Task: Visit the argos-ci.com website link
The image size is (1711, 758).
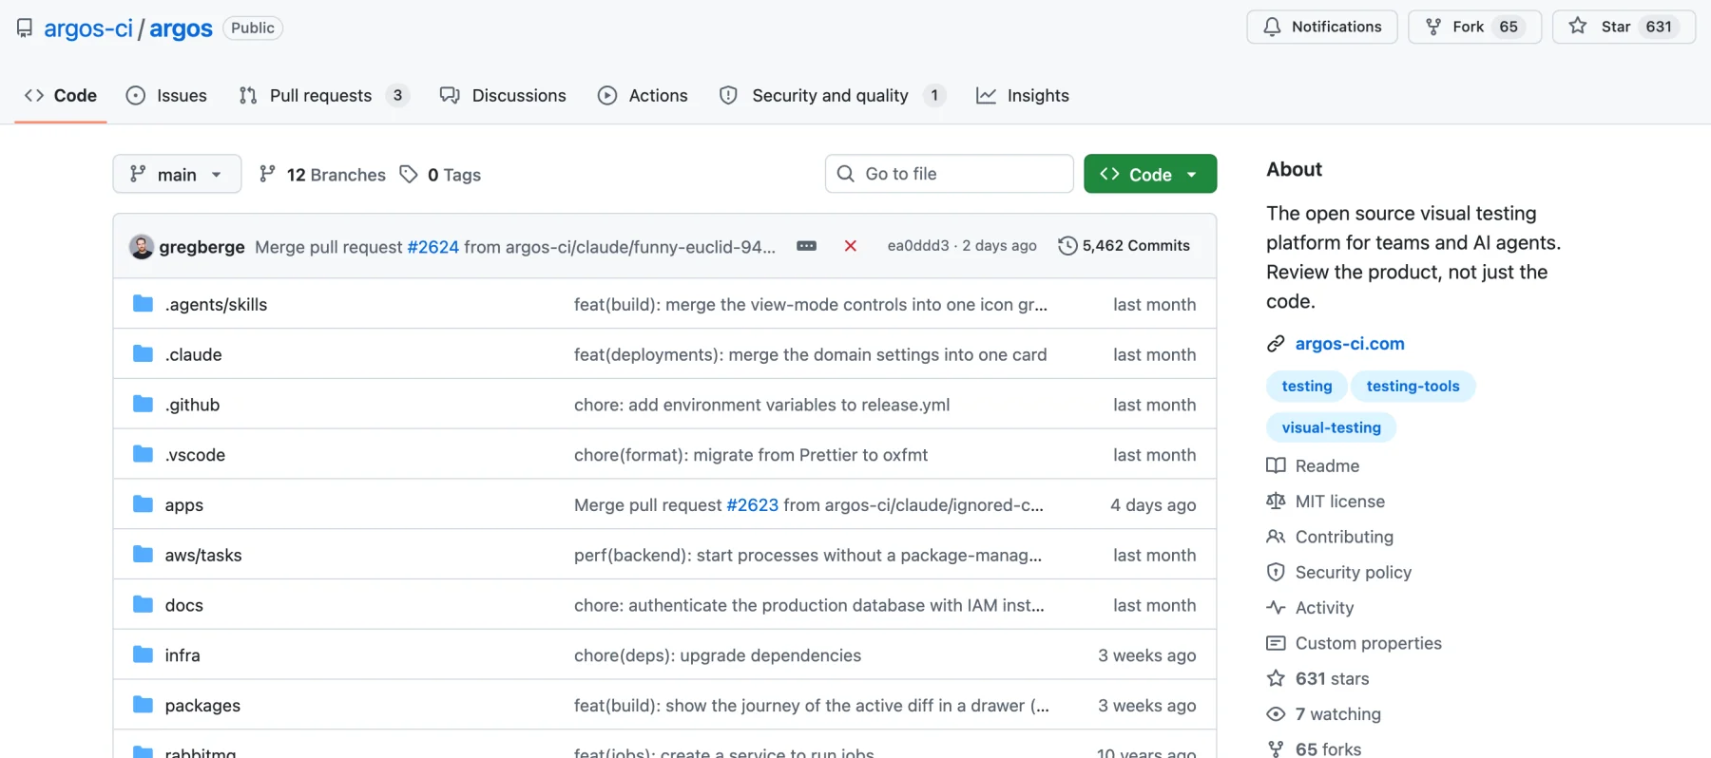Action: coord(1350,344)
